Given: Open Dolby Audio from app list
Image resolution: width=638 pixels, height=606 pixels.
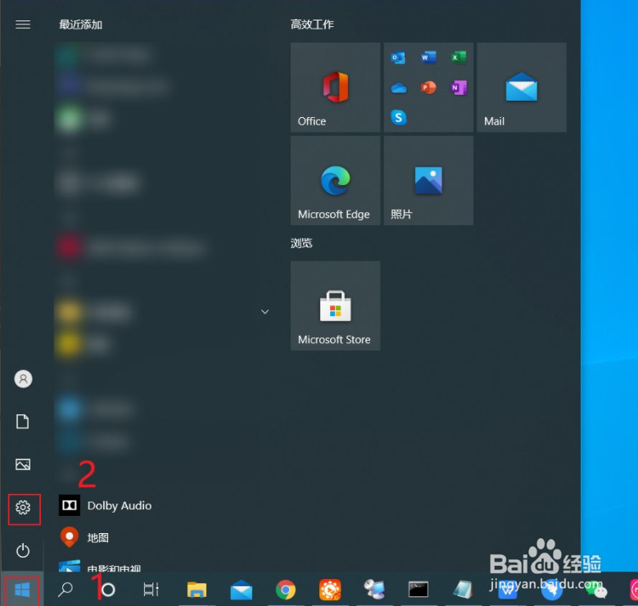Looking at the screenshot, I should coord(106,505).
